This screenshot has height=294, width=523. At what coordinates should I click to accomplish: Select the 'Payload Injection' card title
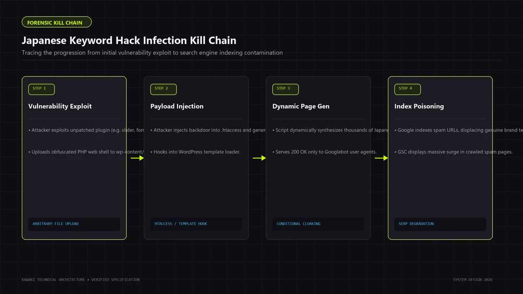point(177,106)
